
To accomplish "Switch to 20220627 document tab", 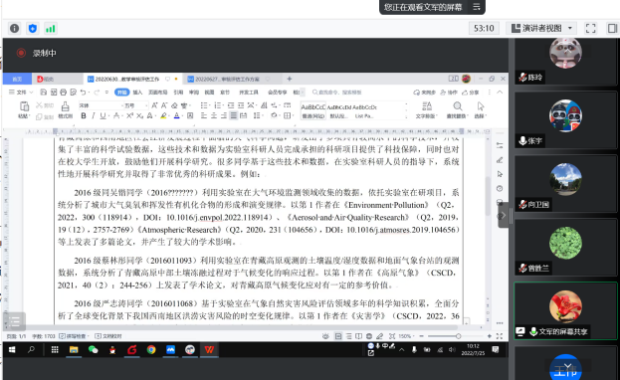I will [x=227, y=80].
